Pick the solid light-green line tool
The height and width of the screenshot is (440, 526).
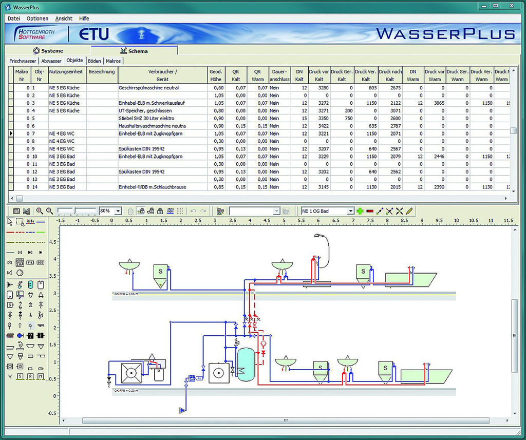(x=41, y=232)
